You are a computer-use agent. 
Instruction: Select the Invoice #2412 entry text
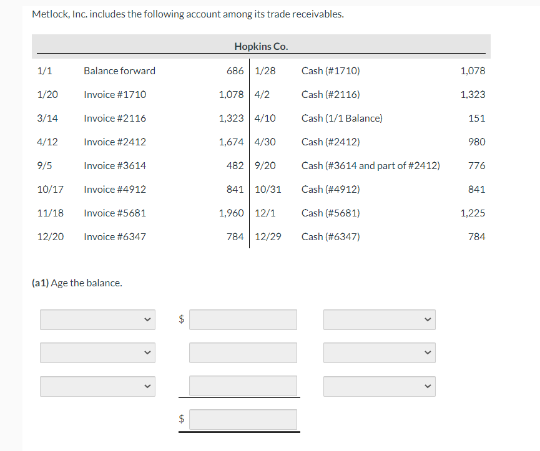[x=115, y=142]
